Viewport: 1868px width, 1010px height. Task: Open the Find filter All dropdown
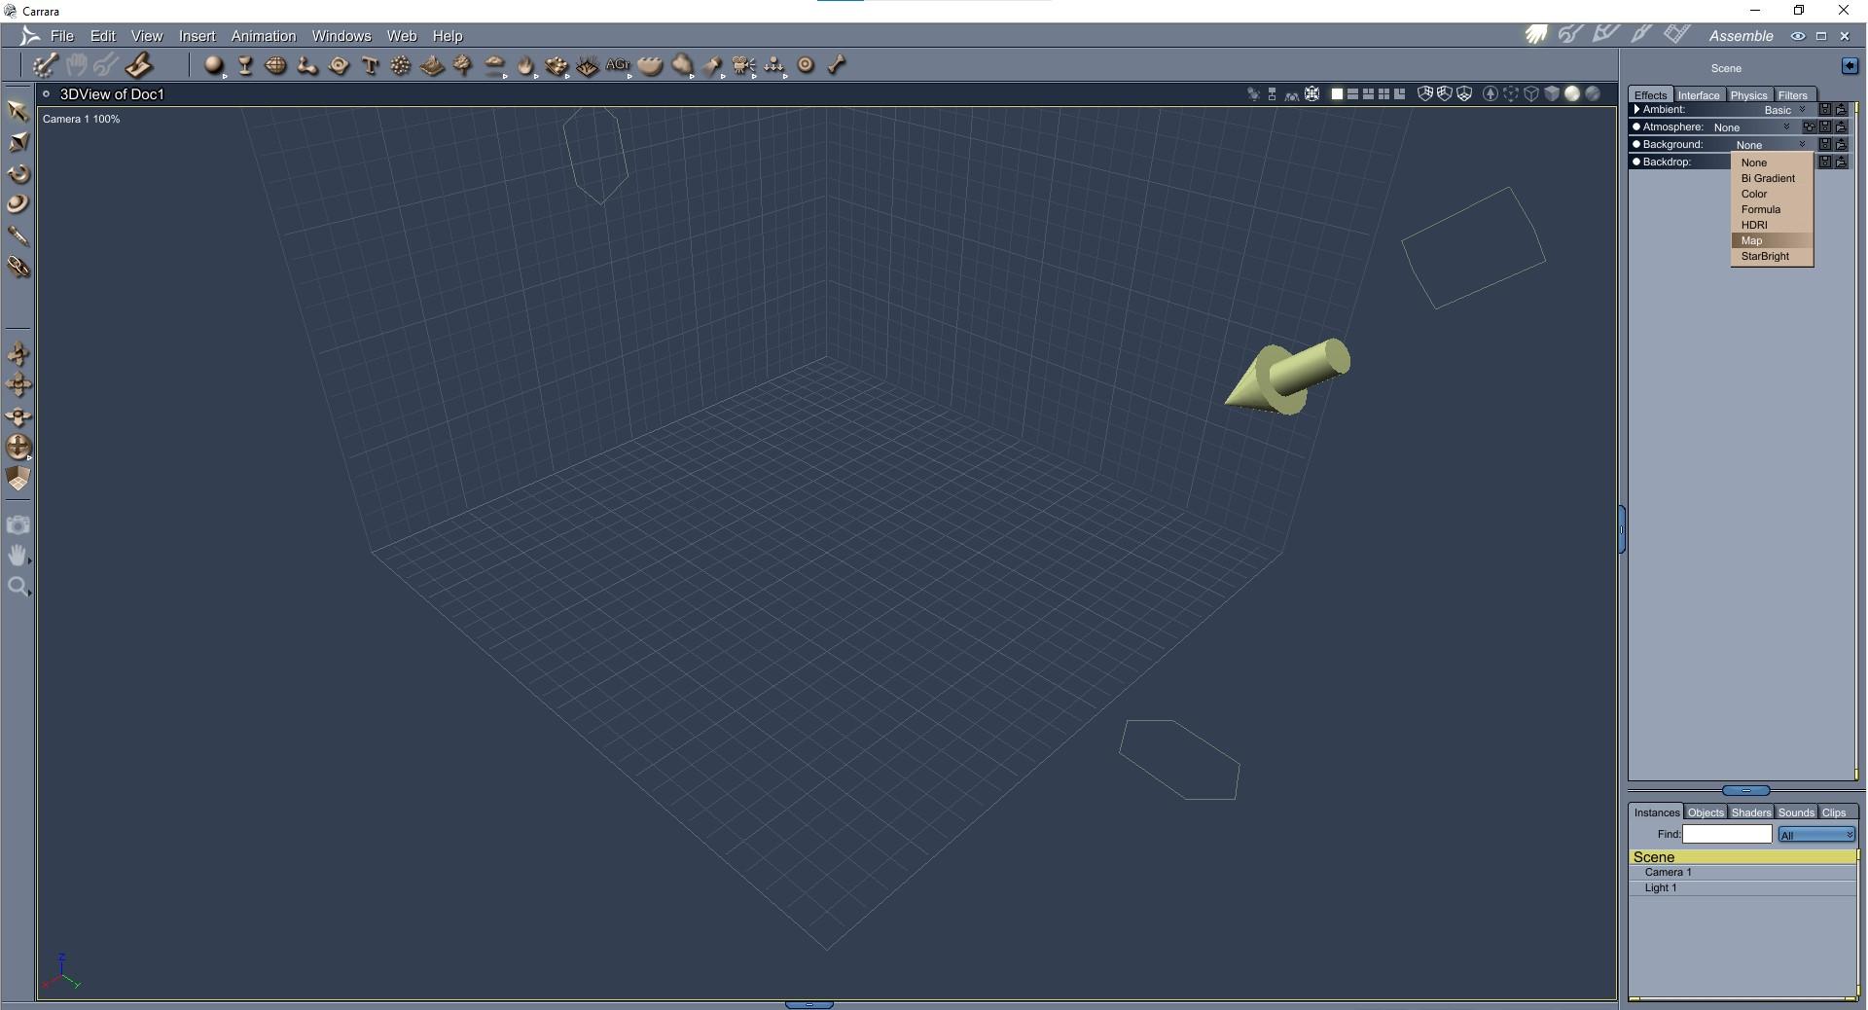pyautogui.click(x=1815, y=835)
